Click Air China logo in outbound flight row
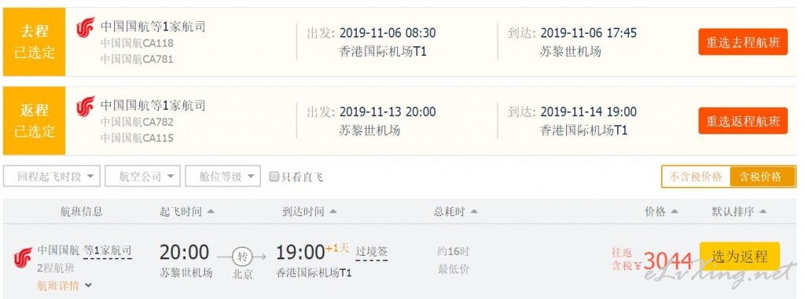 (x=85, y=27)
